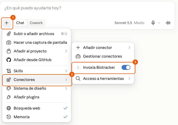Viewport: 178px width, 125px height.
Task: Choose Hacer una captura de pantalla
Action: point(37,42)
